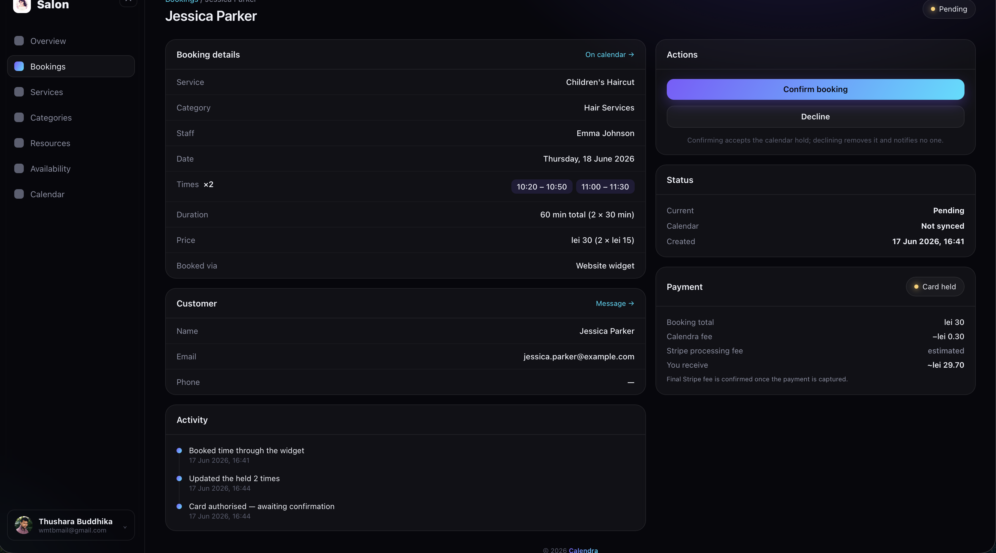996x553 pixels.
Task: Click the customer Name value Jessica Parker
Action: (607, 331)
